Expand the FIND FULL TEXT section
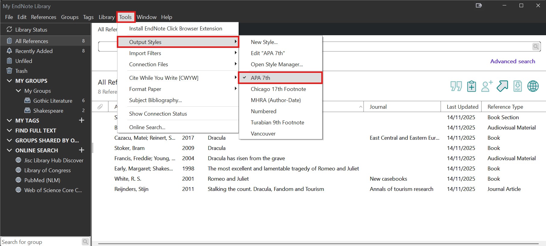 [x=9, y=130]
